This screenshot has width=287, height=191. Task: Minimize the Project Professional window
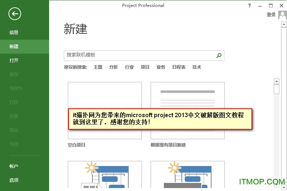260,6
